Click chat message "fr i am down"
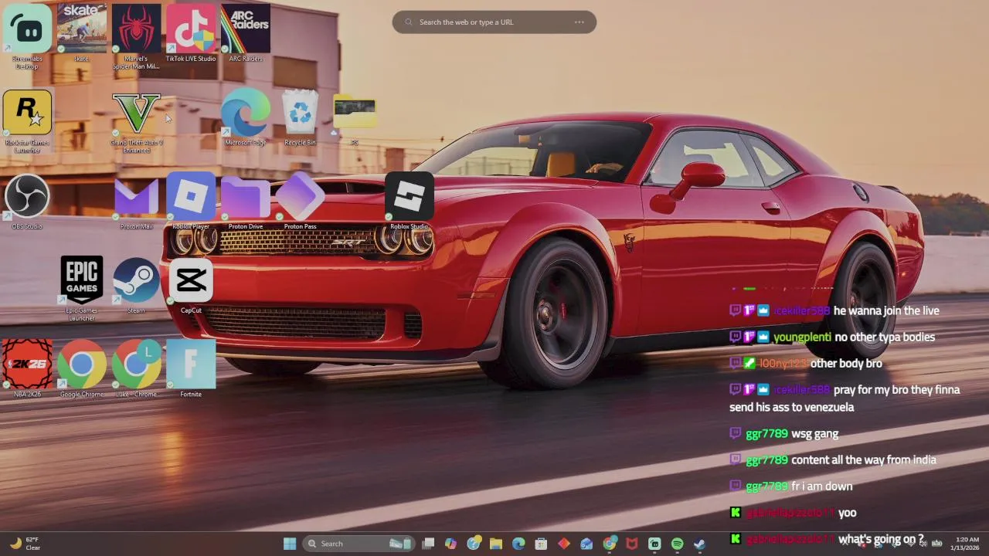Image resolution: width=989 pixels, height=556 pixels. click(x=821, y=486)
